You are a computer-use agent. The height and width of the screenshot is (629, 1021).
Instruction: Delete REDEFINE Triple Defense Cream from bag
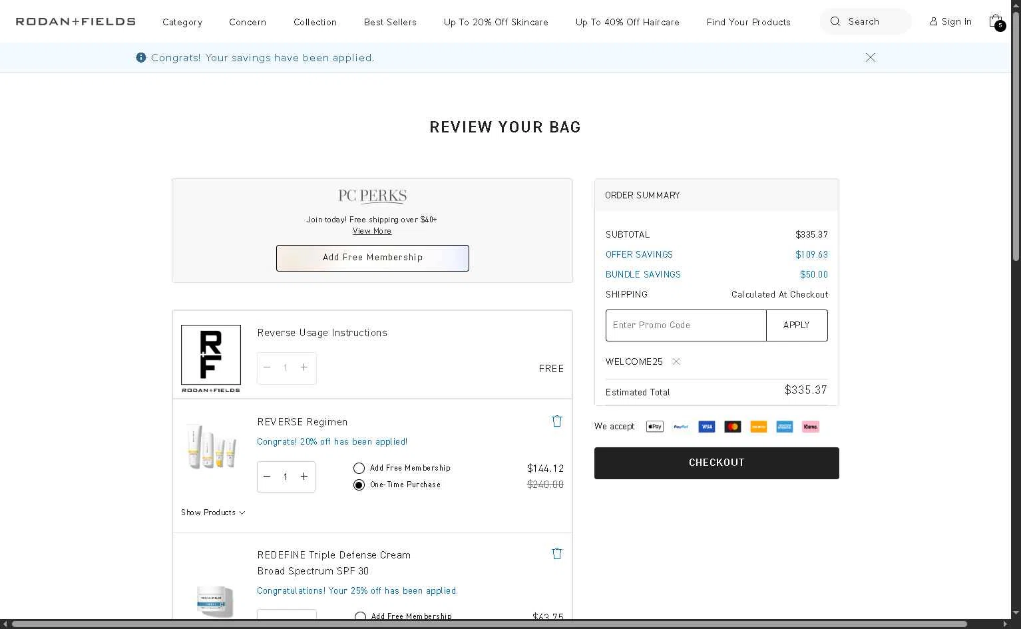click(557, 553)
